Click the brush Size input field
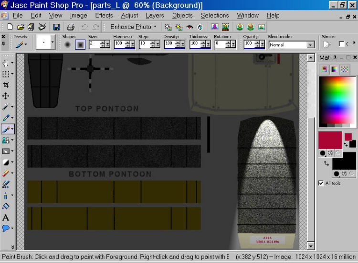Screen dimensions: 358x263 94,44
